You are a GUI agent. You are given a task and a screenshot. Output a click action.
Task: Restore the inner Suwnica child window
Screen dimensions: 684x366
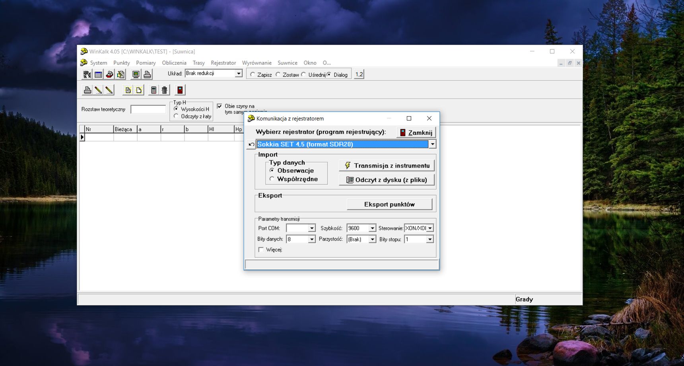[570, 63]
